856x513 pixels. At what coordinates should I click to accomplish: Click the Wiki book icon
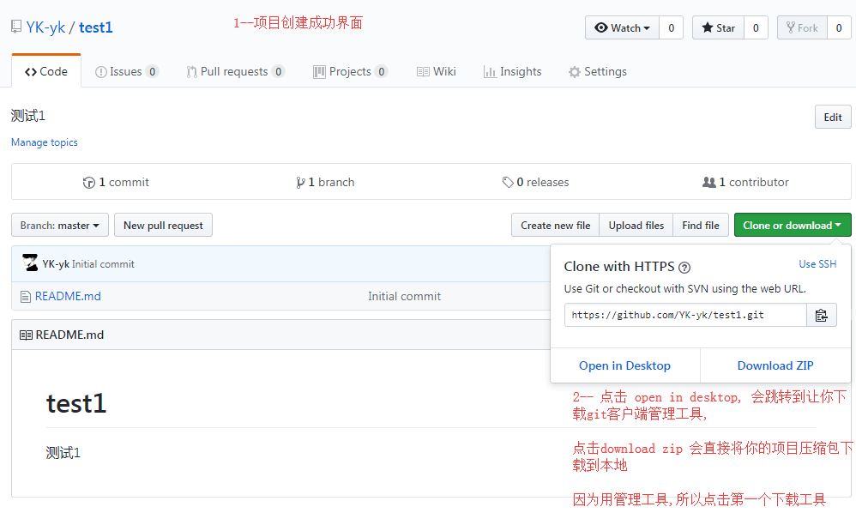[423, 72]
